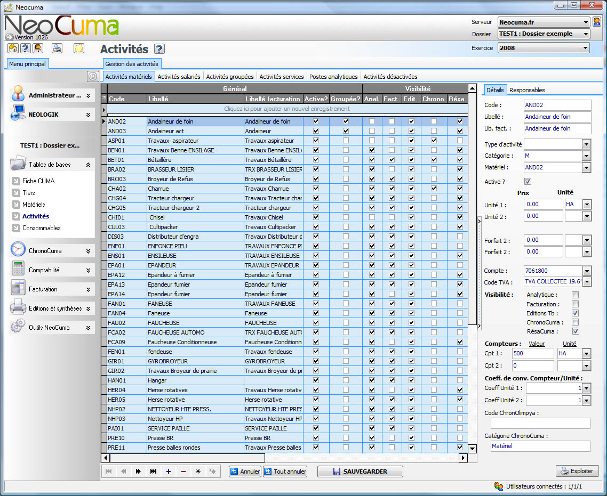Click the Tout annuler button
This screenshot has height=496, width=607.
(x=285, y=471)
